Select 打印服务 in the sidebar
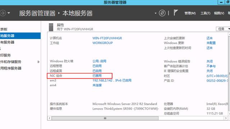The image size is (230, 129). coord(20,55)
